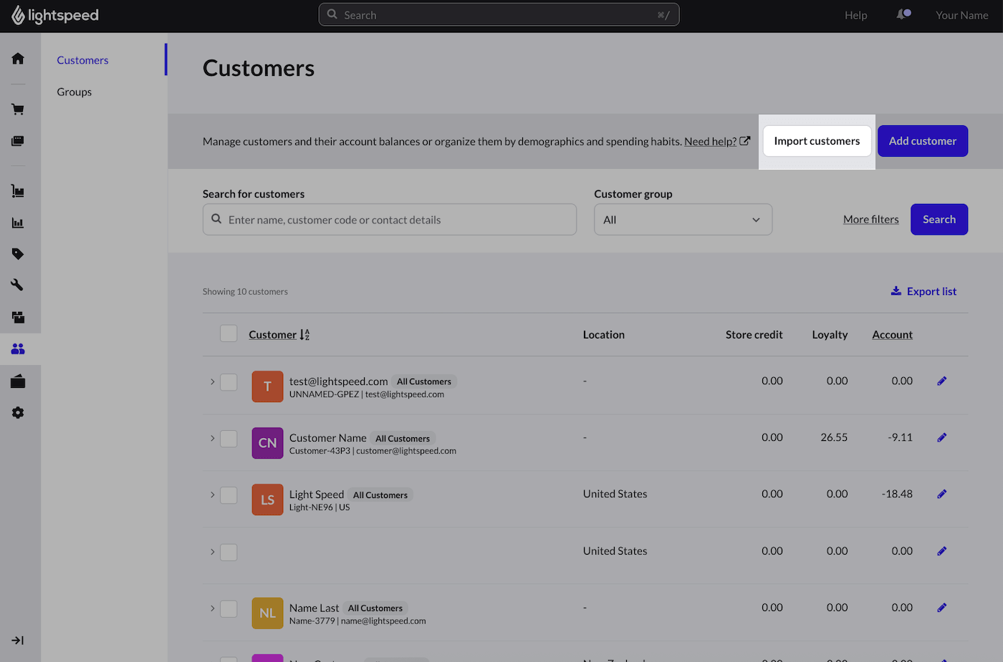Tick the select-all customers checkbox in the header
This screenshot has width=1003, height=662.
pyautogui.click(x=229, y=334)
